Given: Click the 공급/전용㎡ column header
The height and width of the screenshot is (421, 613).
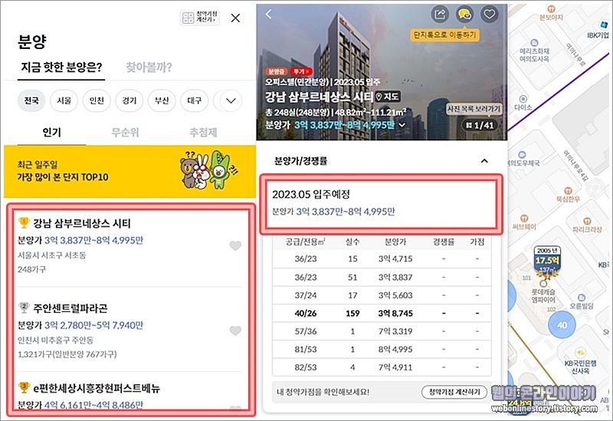Looking at the screenshot, I should (x=305, y=242).
